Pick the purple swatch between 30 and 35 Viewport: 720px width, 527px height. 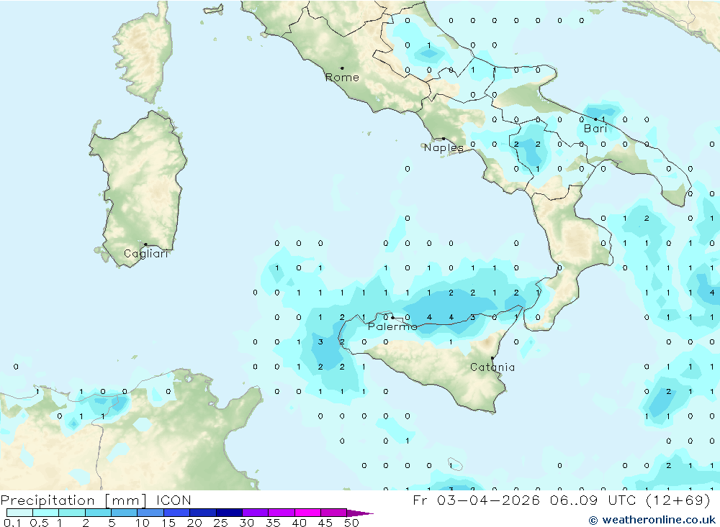(x=256, y=513)
